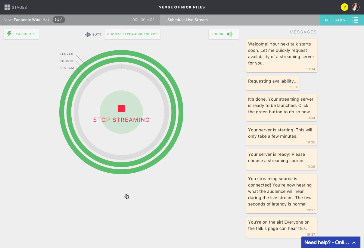Viewport: 364px width, 248px height.
Task: Click the 'Requesting availability...' message
Action: coord(273,83)
